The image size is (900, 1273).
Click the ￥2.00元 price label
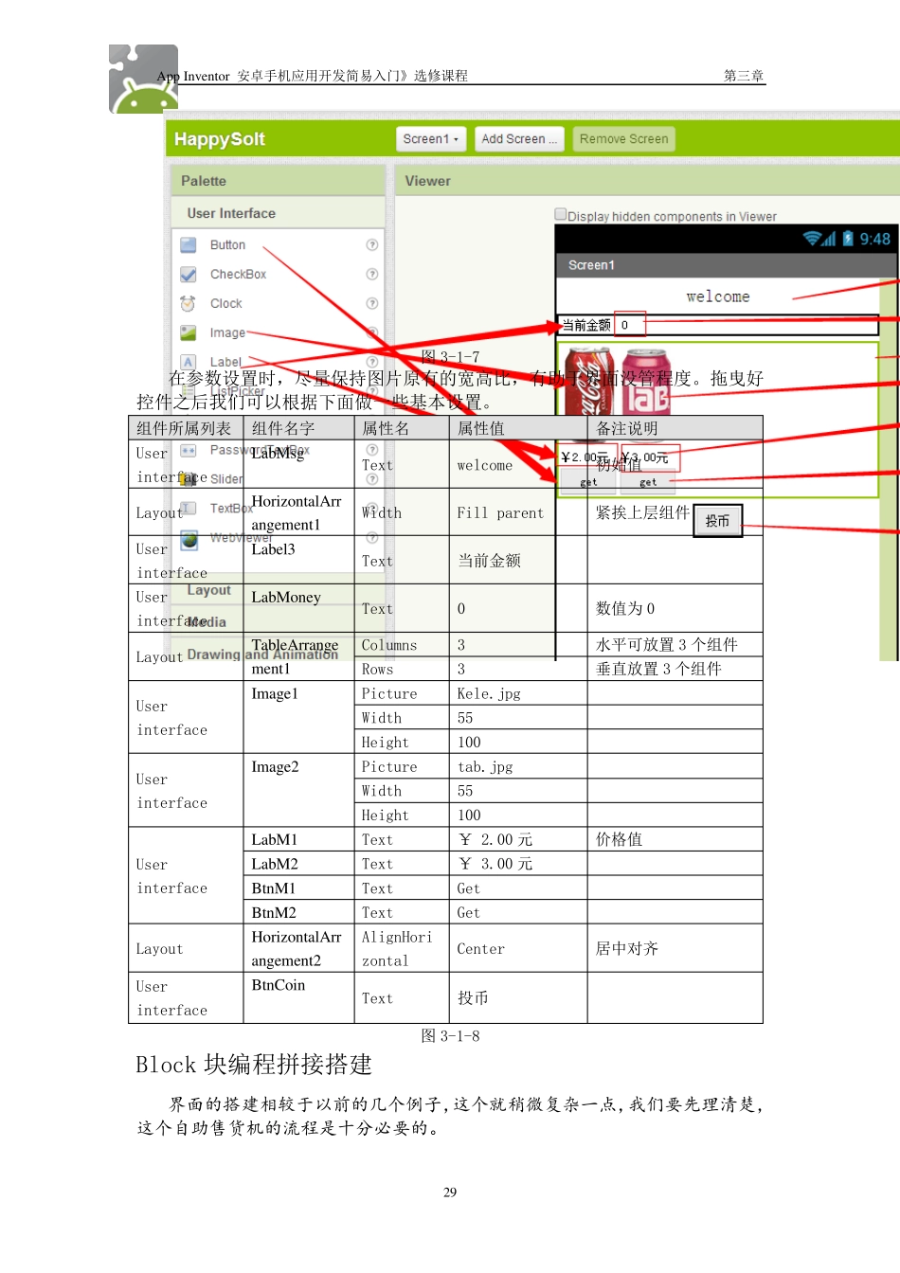click(585, 457)
